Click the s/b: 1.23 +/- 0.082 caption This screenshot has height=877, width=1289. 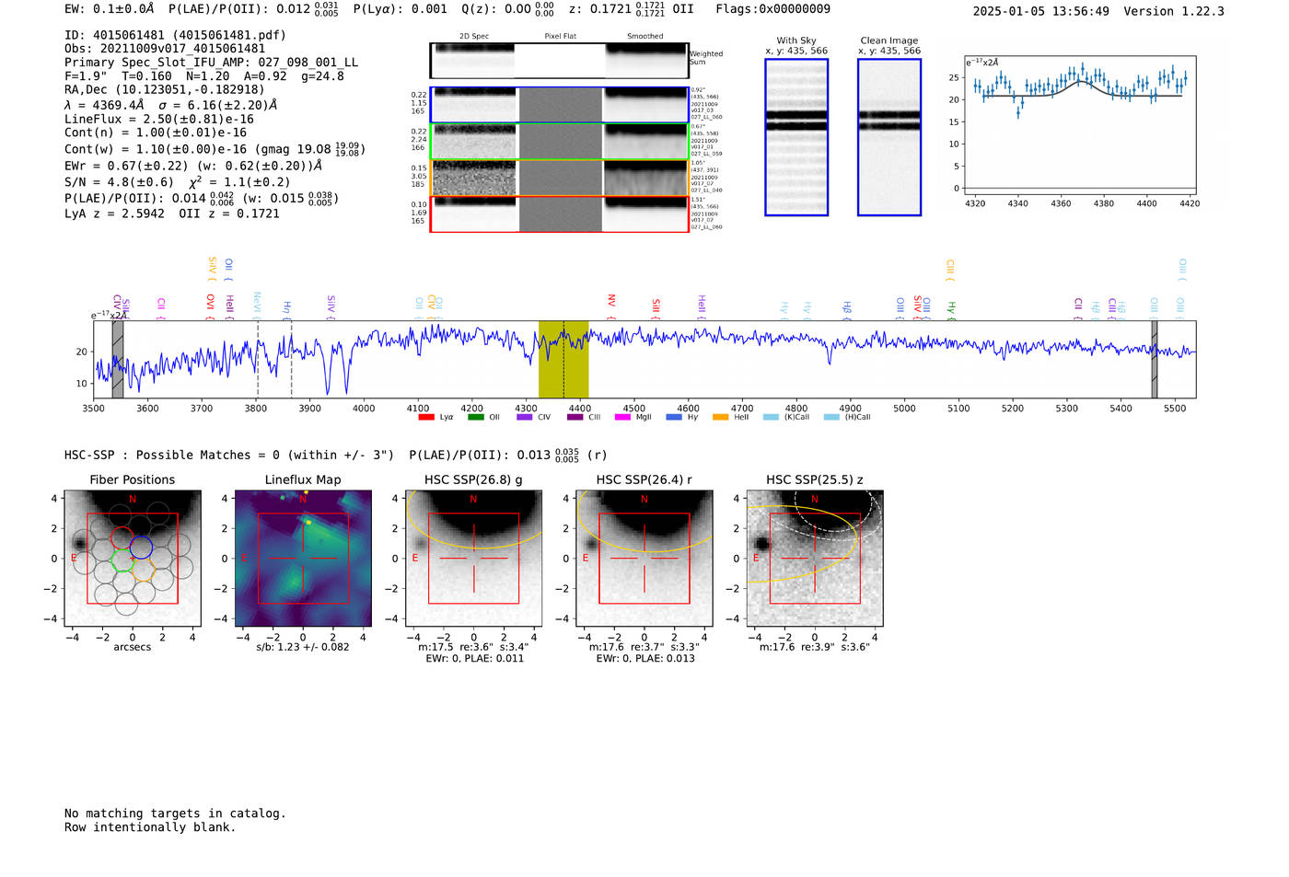[x=303, y=647]
